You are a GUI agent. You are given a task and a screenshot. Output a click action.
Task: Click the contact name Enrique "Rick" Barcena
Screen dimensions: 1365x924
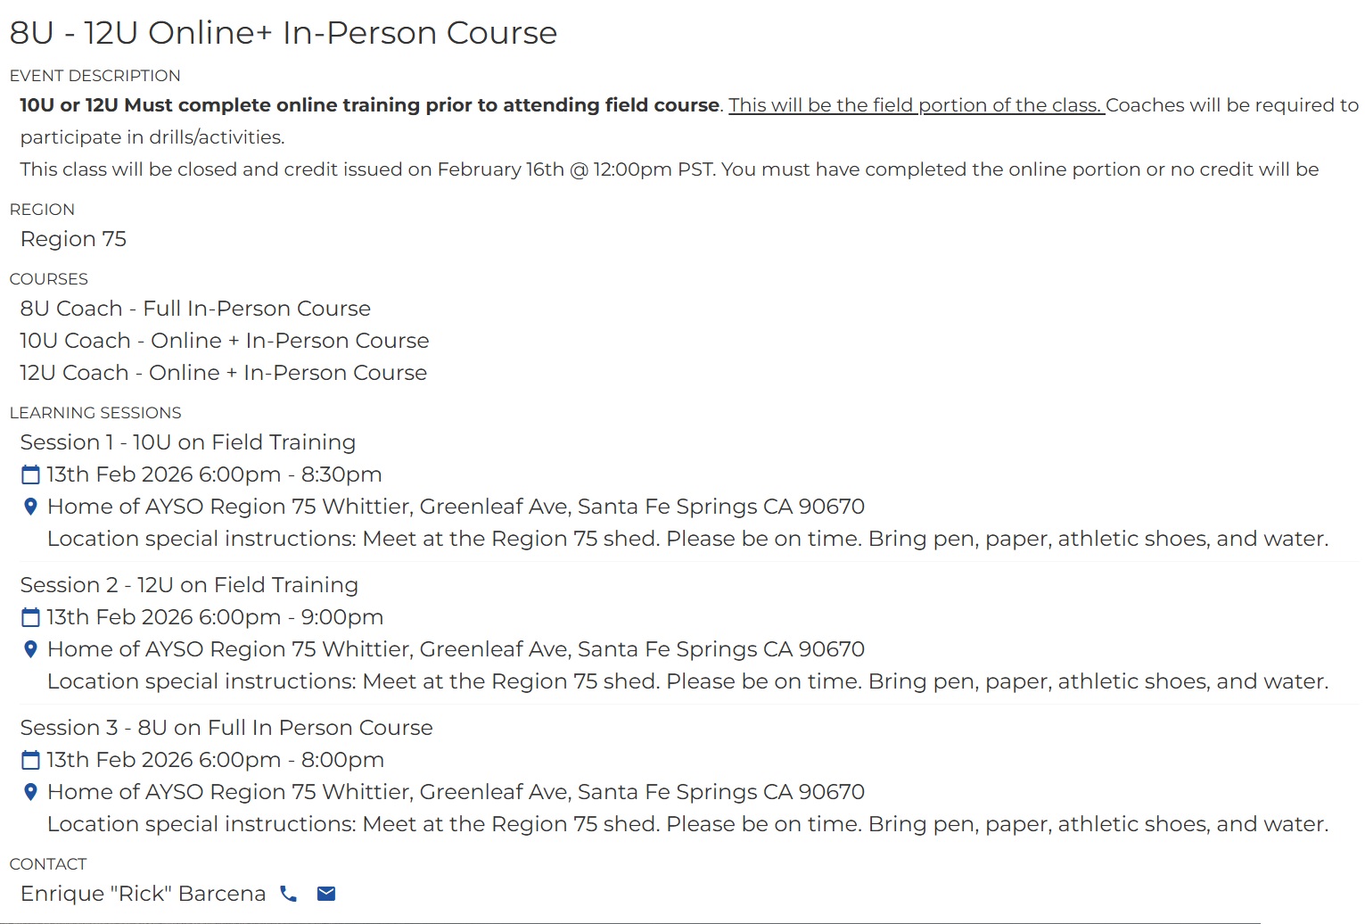(143, 894)
